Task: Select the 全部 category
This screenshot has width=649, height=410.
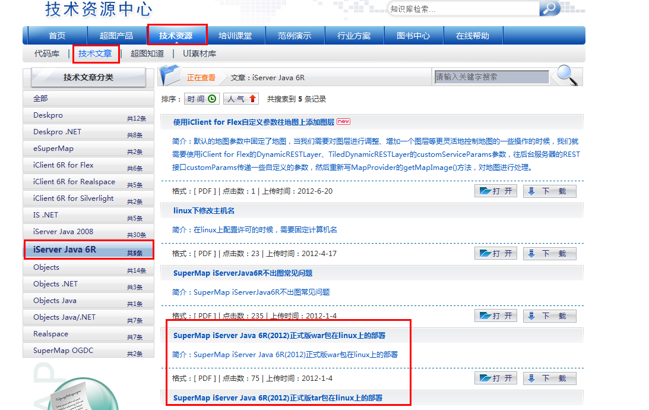Action: pyautogui.click(x=88, y=99)
